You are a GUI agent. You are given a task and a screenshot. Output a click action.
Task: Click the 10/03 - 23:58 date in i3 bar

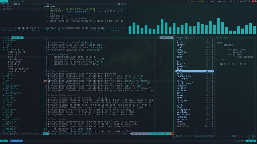[x=243, y=1]
